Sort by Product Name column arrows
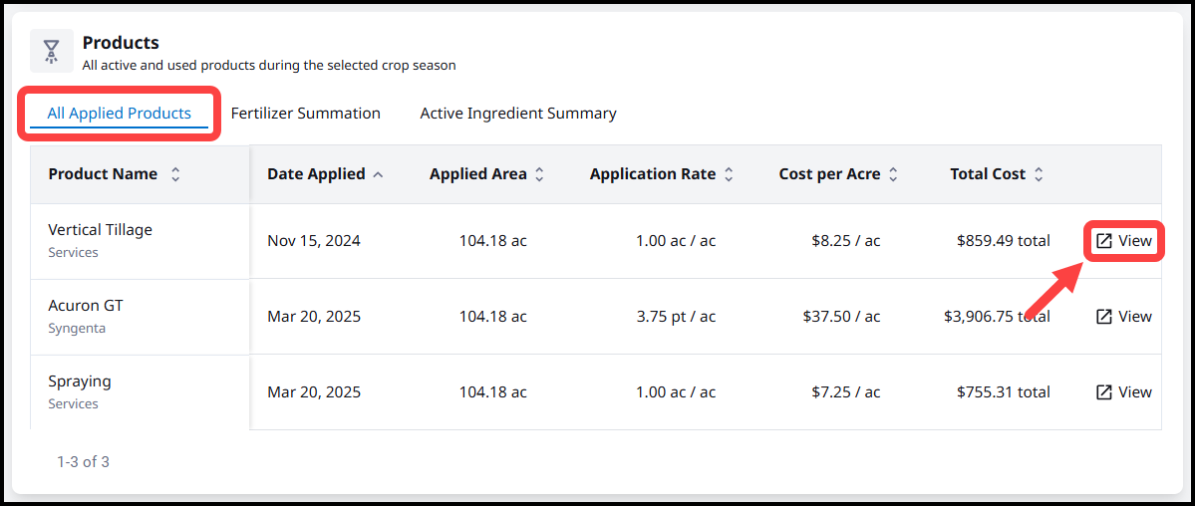 tap(175, 174)
